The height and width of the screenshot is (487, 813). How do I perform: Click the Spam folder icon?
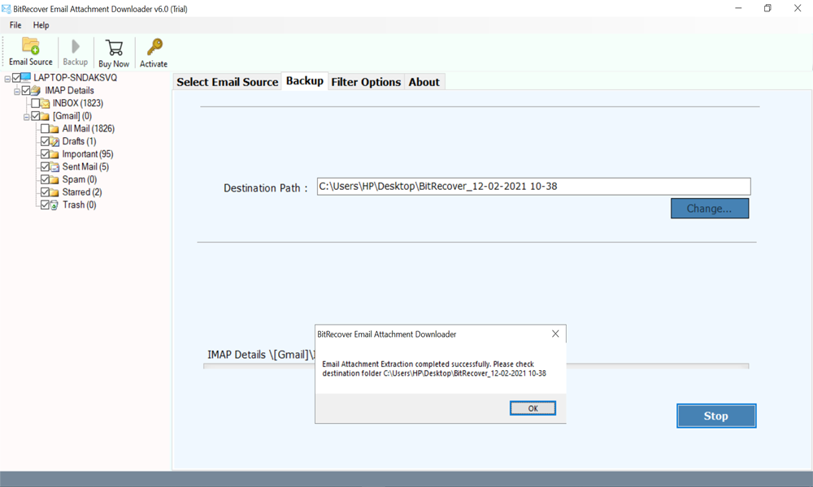point(54,179)
